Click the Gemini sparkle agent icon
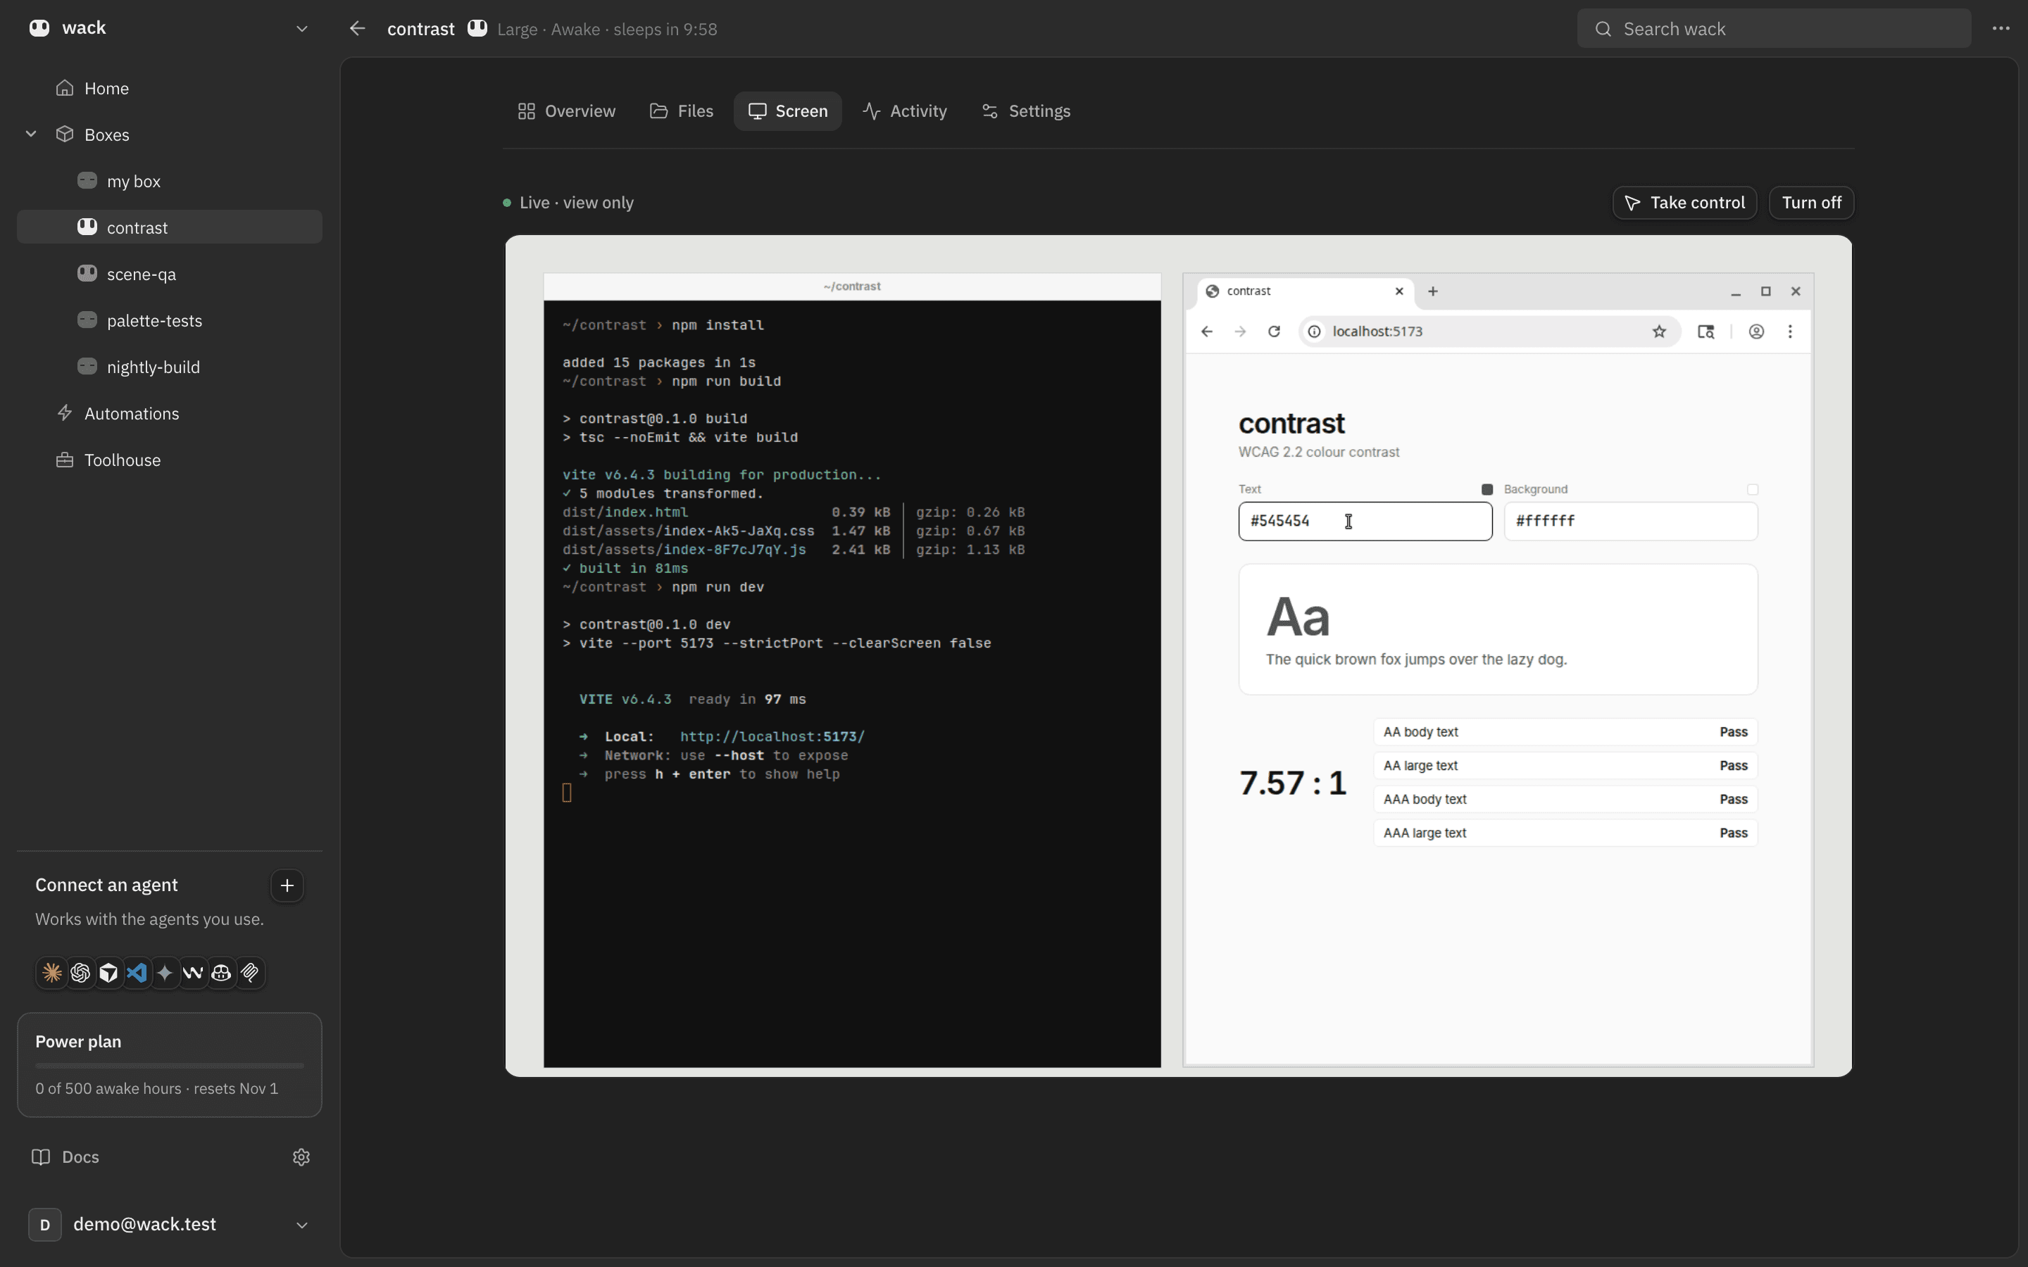 point(165,973)
